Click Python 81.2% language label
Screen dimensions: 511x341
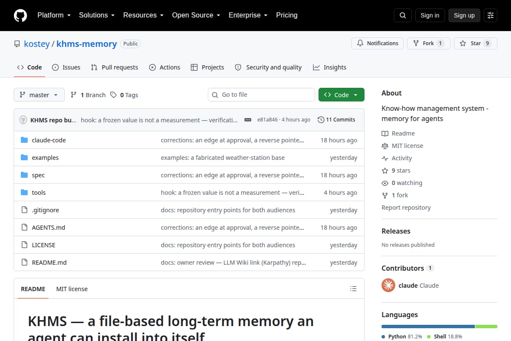point(402,336)
